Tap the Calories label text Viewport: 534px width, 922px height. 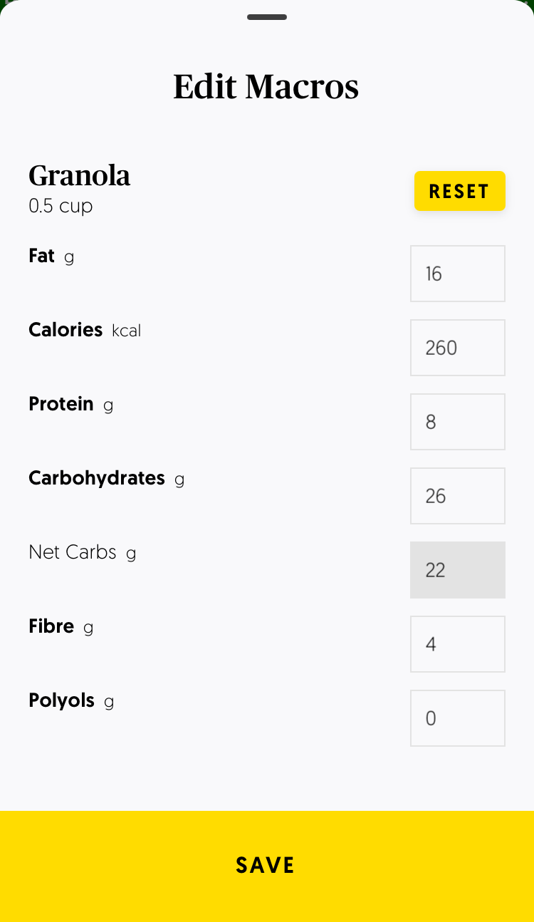66,330
